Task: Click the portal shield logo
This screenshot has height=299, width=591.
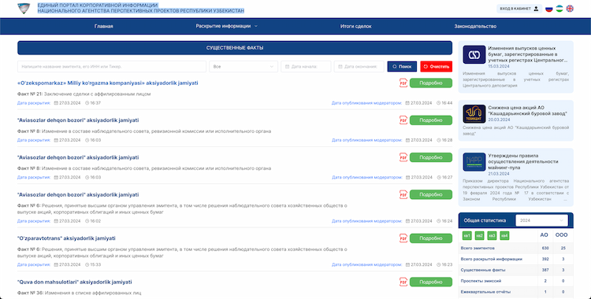Action: [24, 9]
